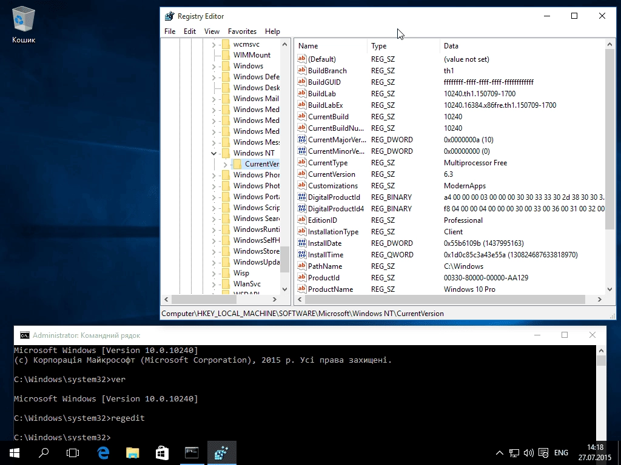Click the Registry Editor taskbar button
This screenshot has width=621, height=465.
tap(221, 453)
